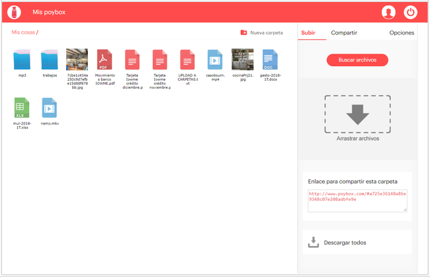
Task: Select nemo.mkv video file icon
Action: 50,108
